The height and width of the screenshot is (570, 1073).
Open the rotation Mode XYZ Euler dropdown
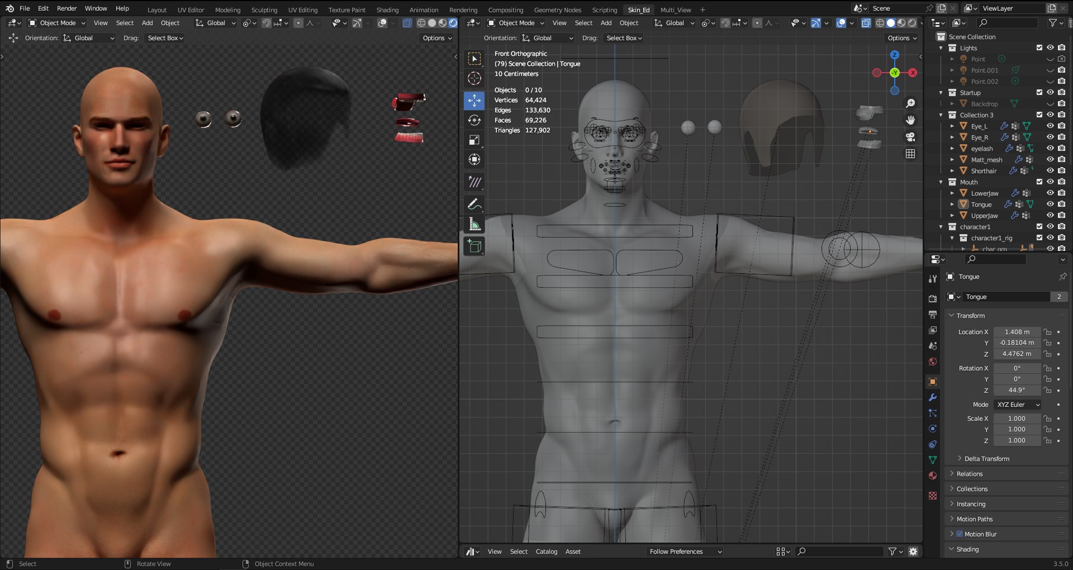[1017, 405]
